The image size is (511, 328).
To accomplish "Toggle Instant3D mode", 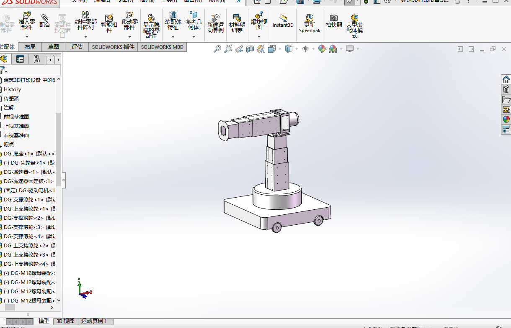I will [283, 21].
